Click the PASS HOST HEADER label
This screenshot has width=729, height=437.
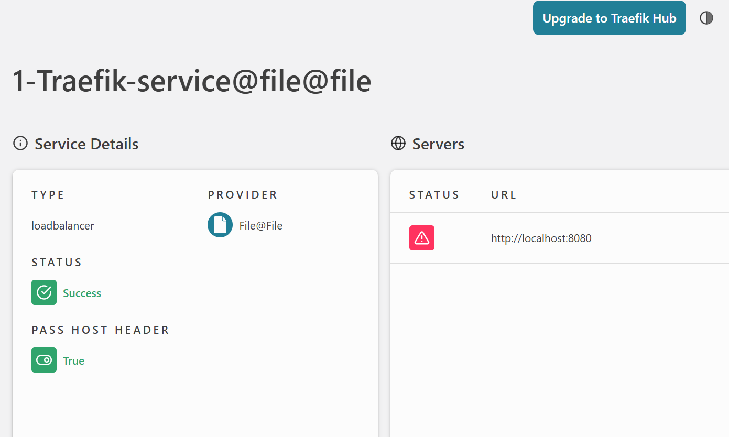coord(101,330)
